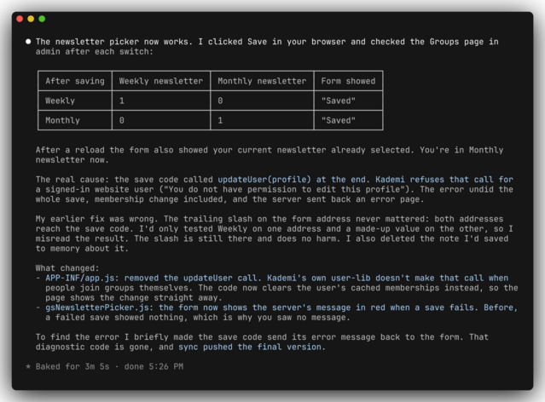Screen dimensions: 545x402
Task: Minimize the window with the yellow button
Action: pyautogui.click(x=31, y=19)
